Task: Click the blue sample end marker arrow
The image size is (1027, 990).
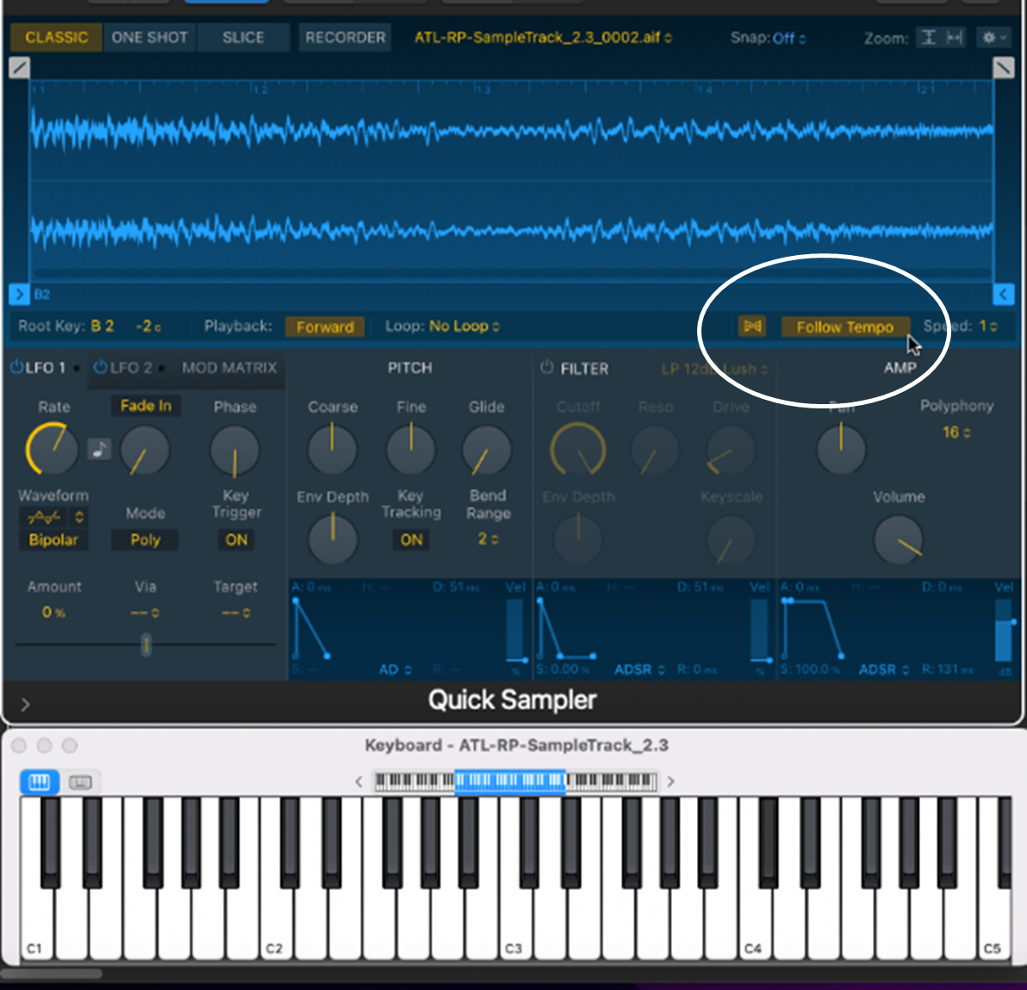Action: coord(1004,294)
